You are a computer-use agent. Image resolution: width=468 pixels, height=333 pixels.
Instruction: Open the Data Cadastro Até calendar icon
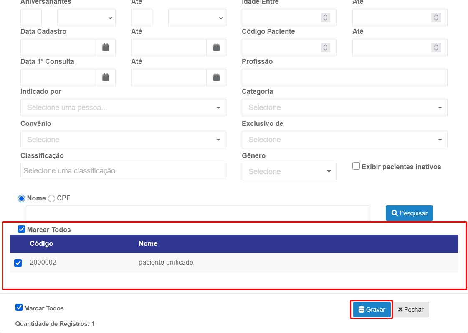(x=216, y=48)
